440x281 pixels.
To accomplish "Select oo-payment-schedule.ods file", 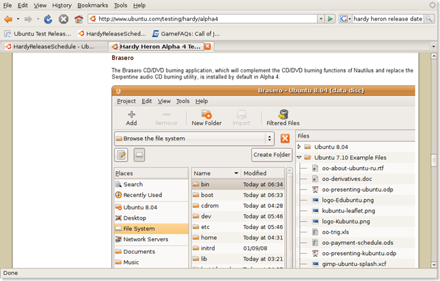I will click(357, 243).
